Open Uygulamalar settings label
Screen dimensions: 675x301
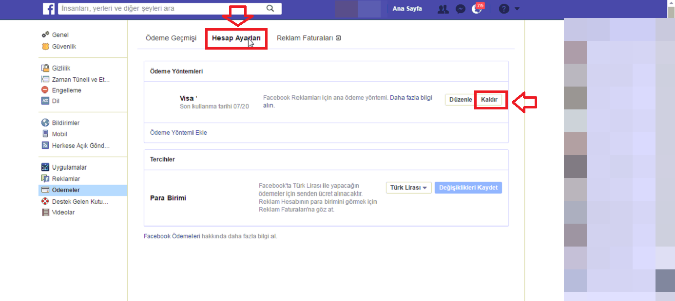click(x=70, y=167)
